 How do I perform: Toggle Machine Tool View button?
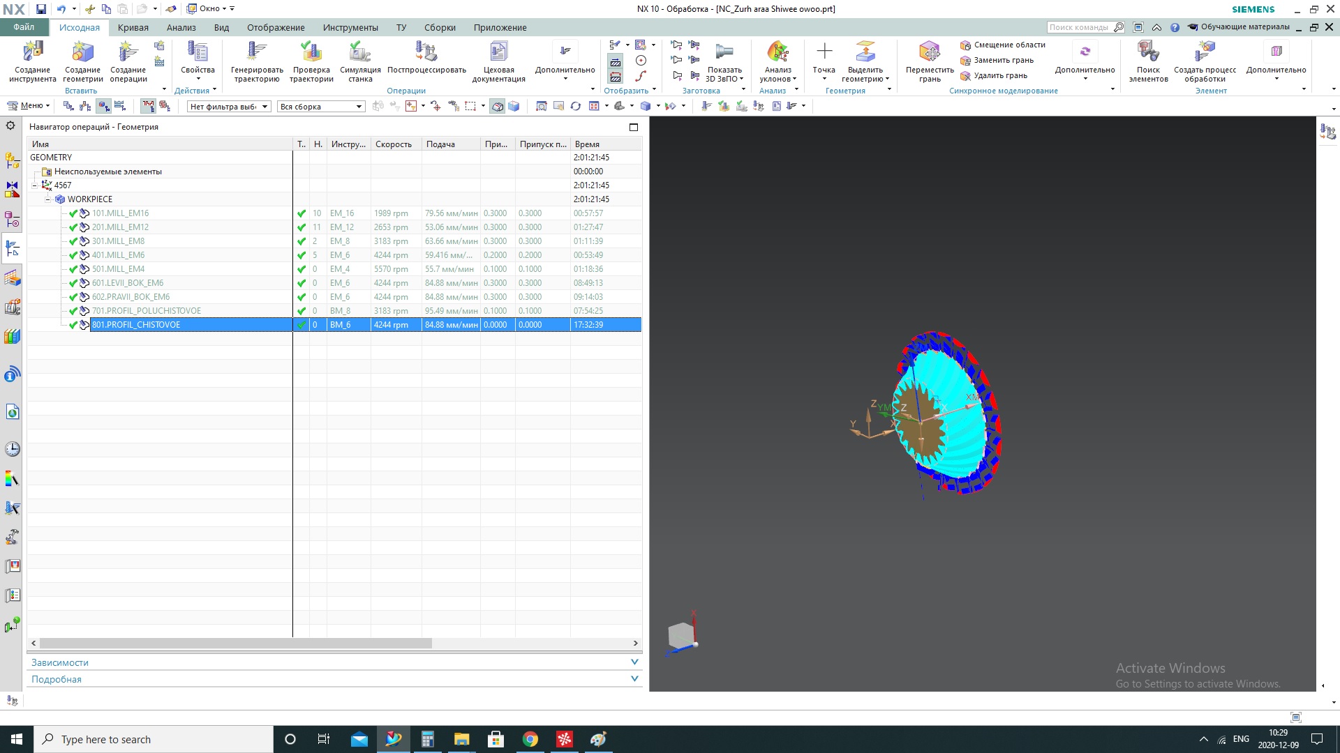tap(85, 106)
